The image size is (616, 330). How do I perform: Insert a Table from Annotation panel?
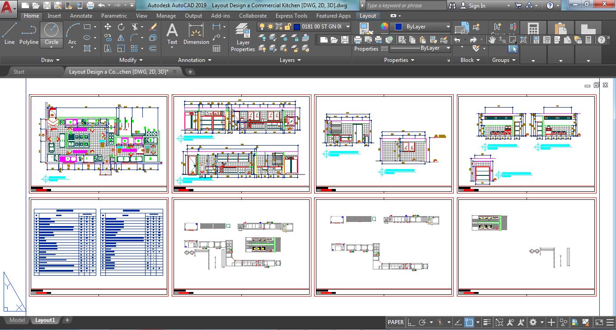(x=216, y=48)
